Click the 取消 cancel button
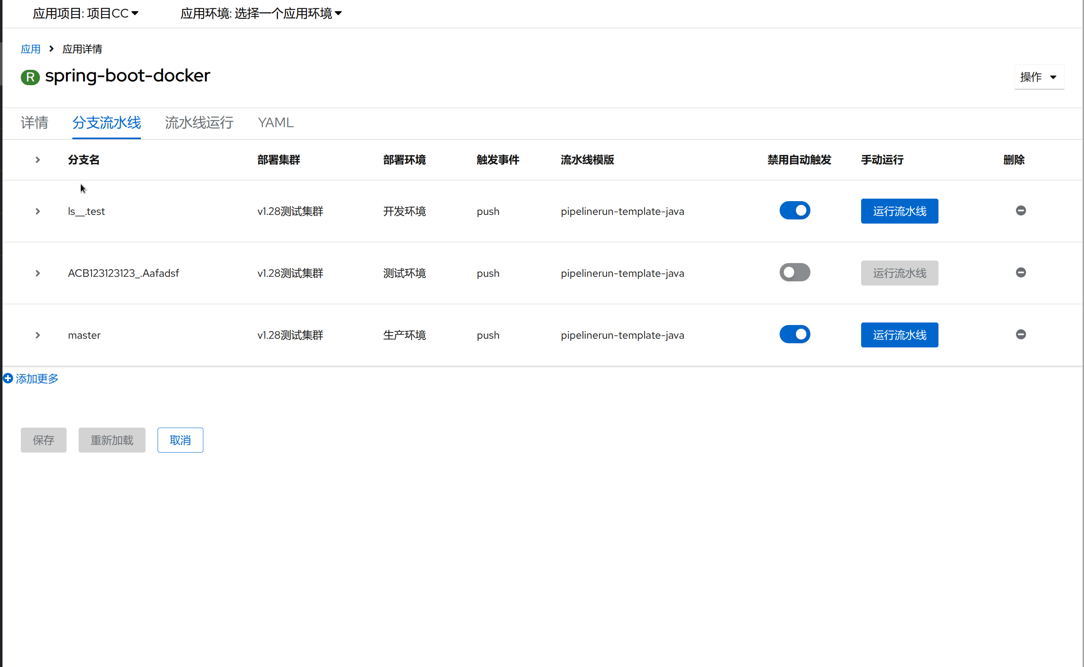The height and width of the screenshot is (667, 1084). click(x=180, y=440)
